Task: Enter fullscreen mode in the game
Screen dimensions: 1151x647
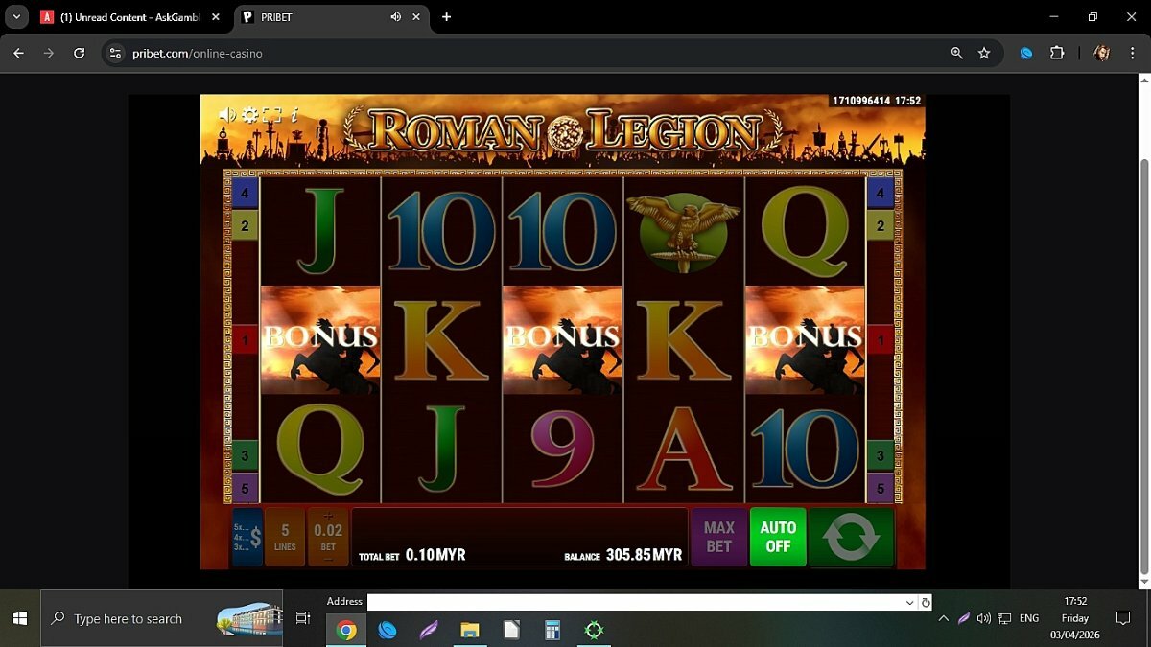Action: [272, 115]
